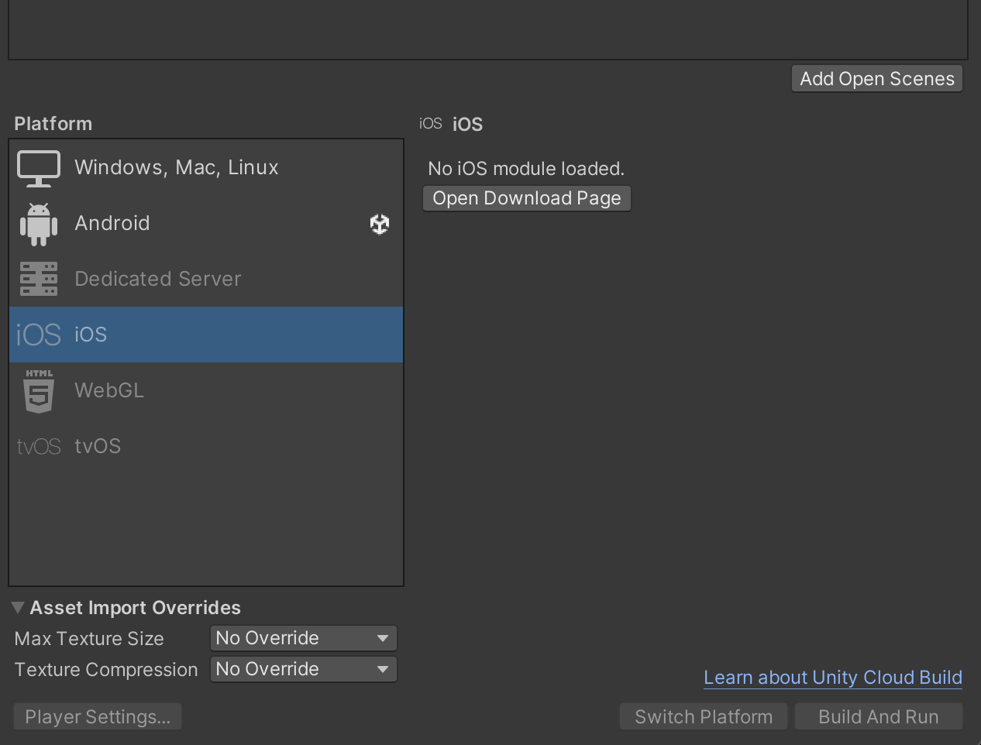Select the Windows, Mac, Linux platform
Image resolution: width=981 pixels, height=745 pixels.
click(177, 168)
